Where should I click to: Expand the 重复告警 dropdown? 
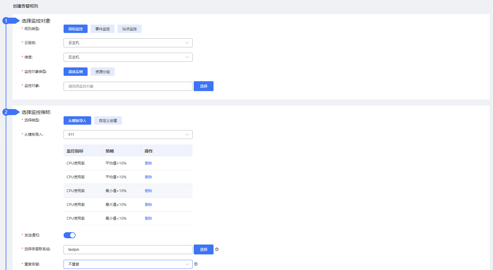pos(128,264)
